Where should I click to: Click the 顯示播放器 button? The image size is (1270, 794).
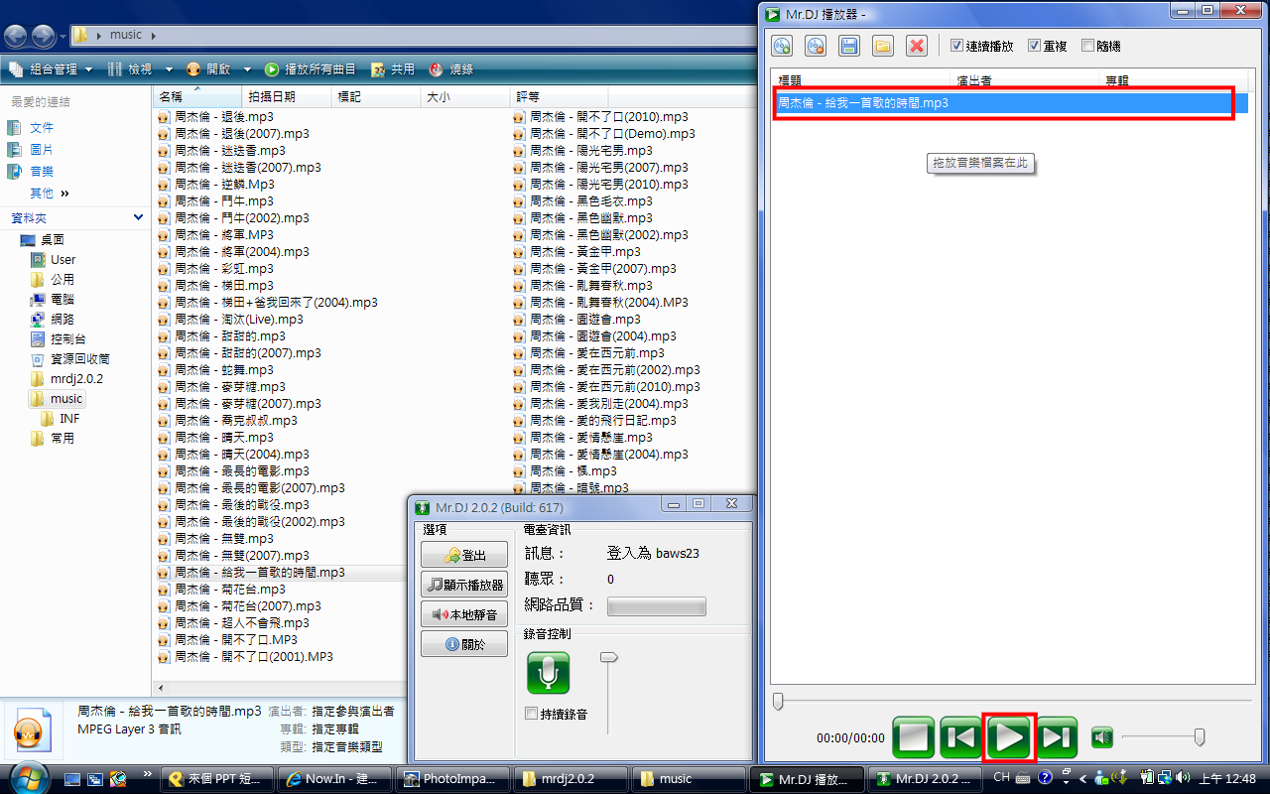coord(464,585)
